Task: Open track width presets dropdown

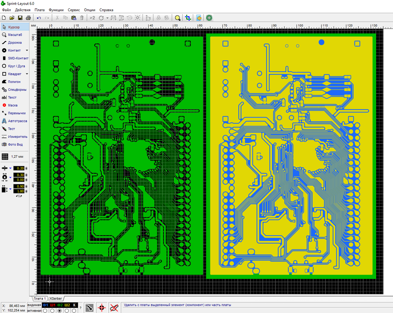Action: (x=10, y=168)
